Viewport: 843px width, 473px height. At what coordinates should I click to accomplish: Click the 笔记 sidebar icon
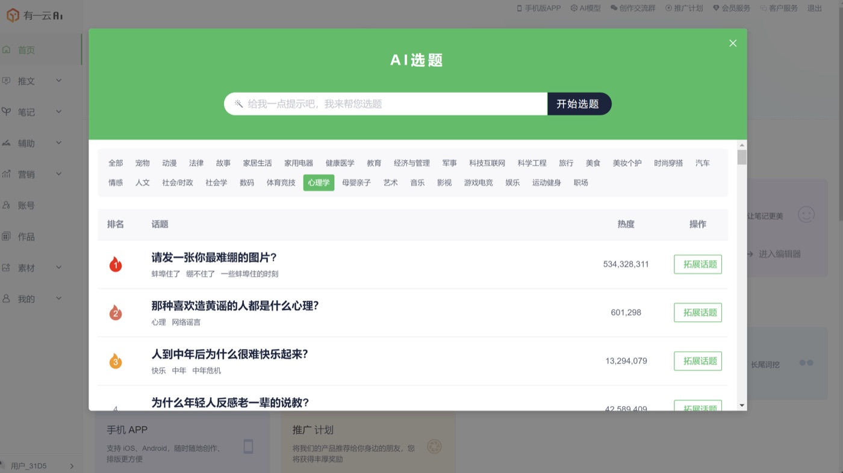pos(7,112)
